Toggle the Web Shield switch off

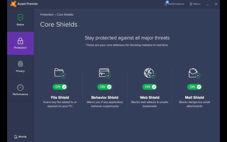[150, 87]
